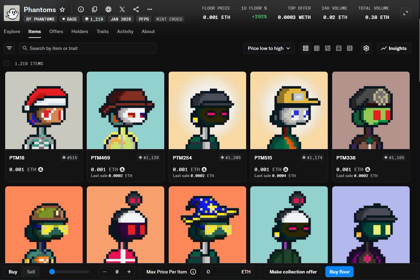This screenshot has width=420, height=280.
Task: Click BY PHANT0MS creator badge
Action: coord(41,19)
